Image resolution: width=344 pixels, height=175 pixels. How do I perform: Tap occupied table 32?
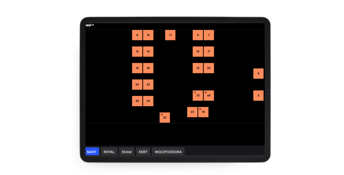point(165,118)
